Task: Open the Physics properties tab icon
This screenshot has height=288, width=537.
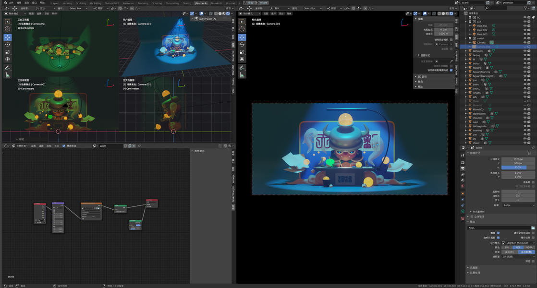Action: 463,199
